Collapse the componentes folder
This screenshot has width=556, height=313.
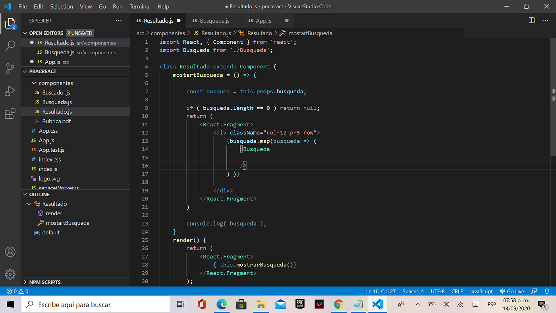[x=33, y=83]
